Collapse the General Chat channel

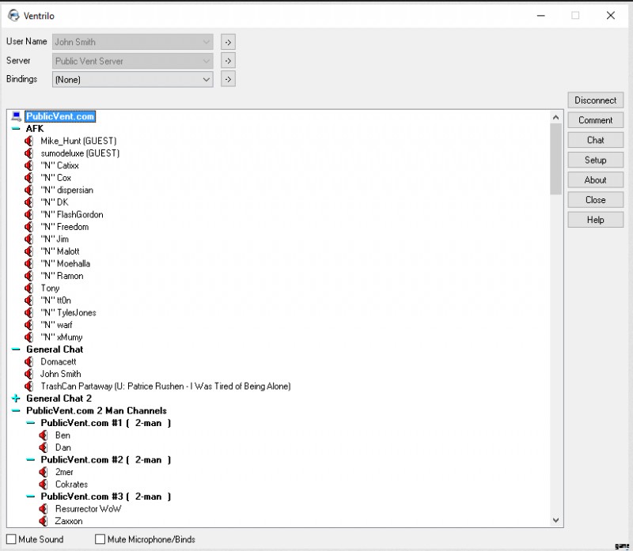[x=16, y=349]
